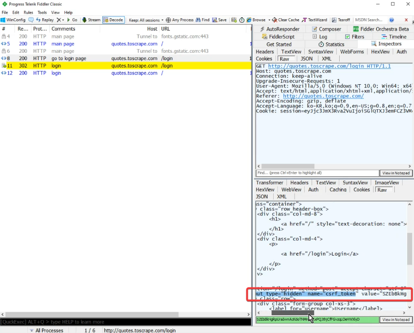Viewport: 414px width, 333px height.
Task: Open the TextWizard tool
Action: (x=314, y=20)
